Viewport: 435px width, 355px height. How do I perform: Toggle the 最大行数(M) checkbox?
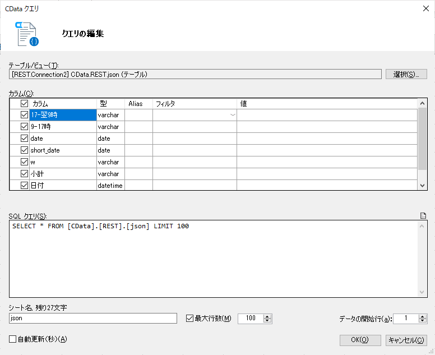(x=190, y=319)
